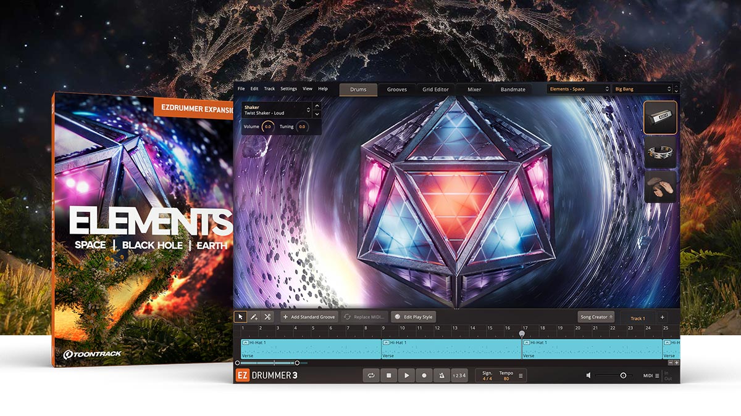
Task: Expand the Song Creator panel
Action: click(x=596, y=317)
